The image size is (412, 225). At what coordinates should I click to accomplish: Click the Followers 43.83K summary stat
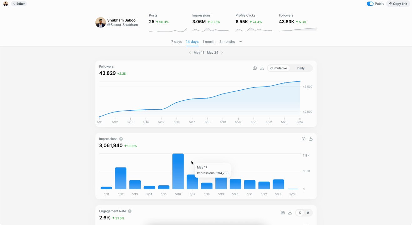pos(293,22)
